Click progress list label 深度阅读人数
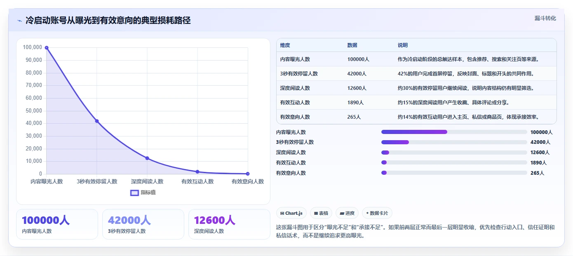This screenshot has width=573, height=256. [291, 153]
